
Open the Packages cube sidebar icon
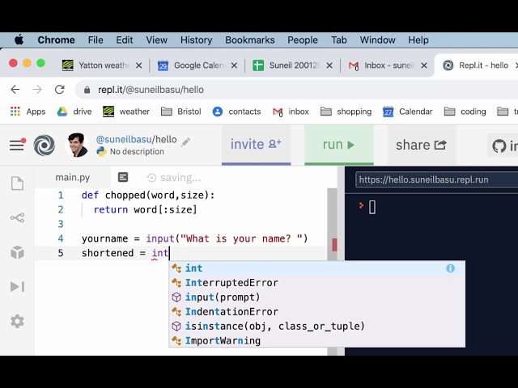17,252
